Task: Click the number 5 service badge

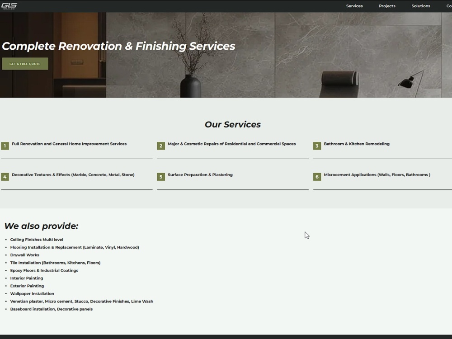Action: pos(161,177)
